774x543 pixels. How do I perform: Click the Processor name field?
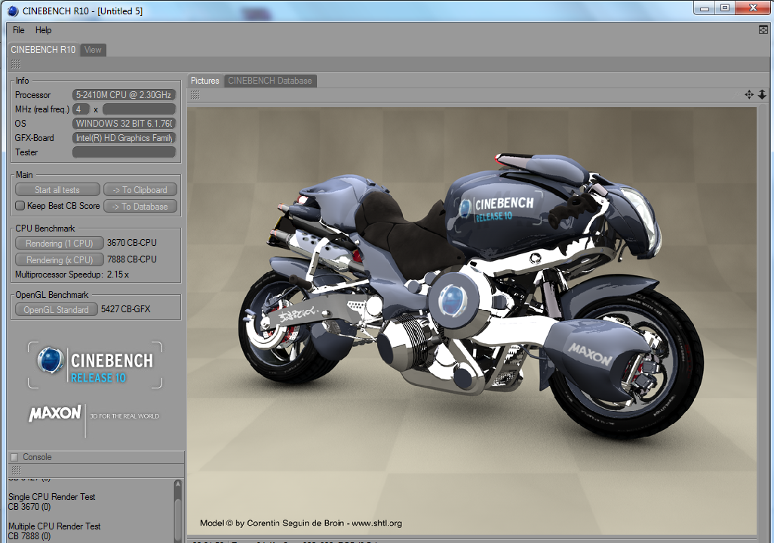pyautogui.click(x=124, y=95)
